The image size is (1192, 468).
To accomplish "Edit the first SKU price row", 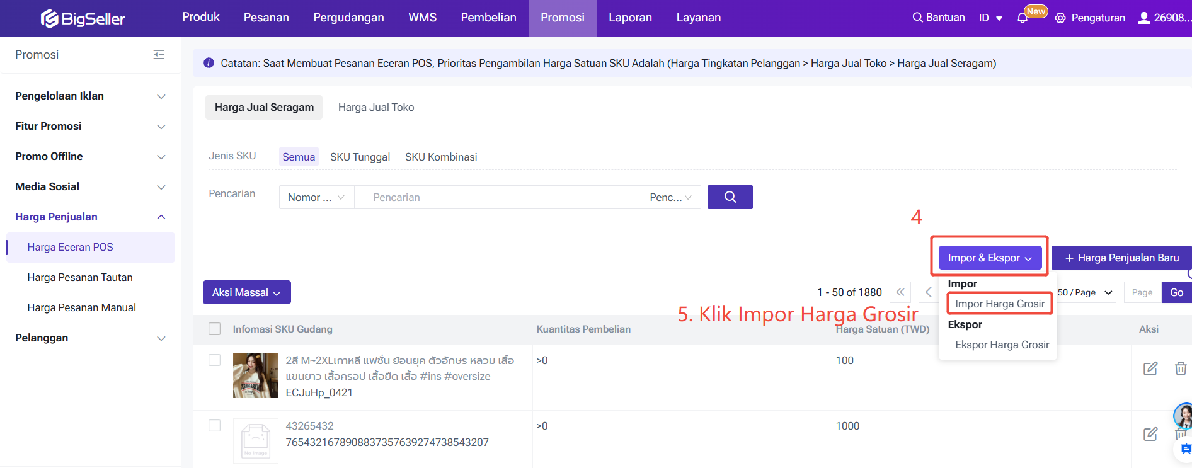I will tap(1150, 368).
